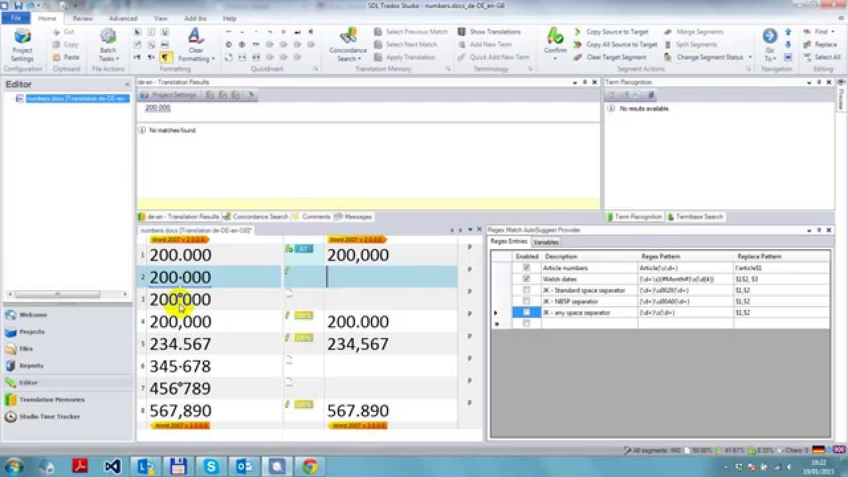848x477 pixels.
Task: Click the Replace command in Editing
Action: tap(820, 44)
